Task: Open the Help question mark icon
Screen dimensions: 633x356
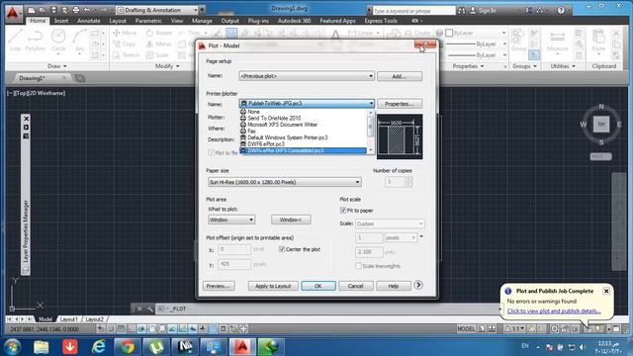Action: [561, 11]
